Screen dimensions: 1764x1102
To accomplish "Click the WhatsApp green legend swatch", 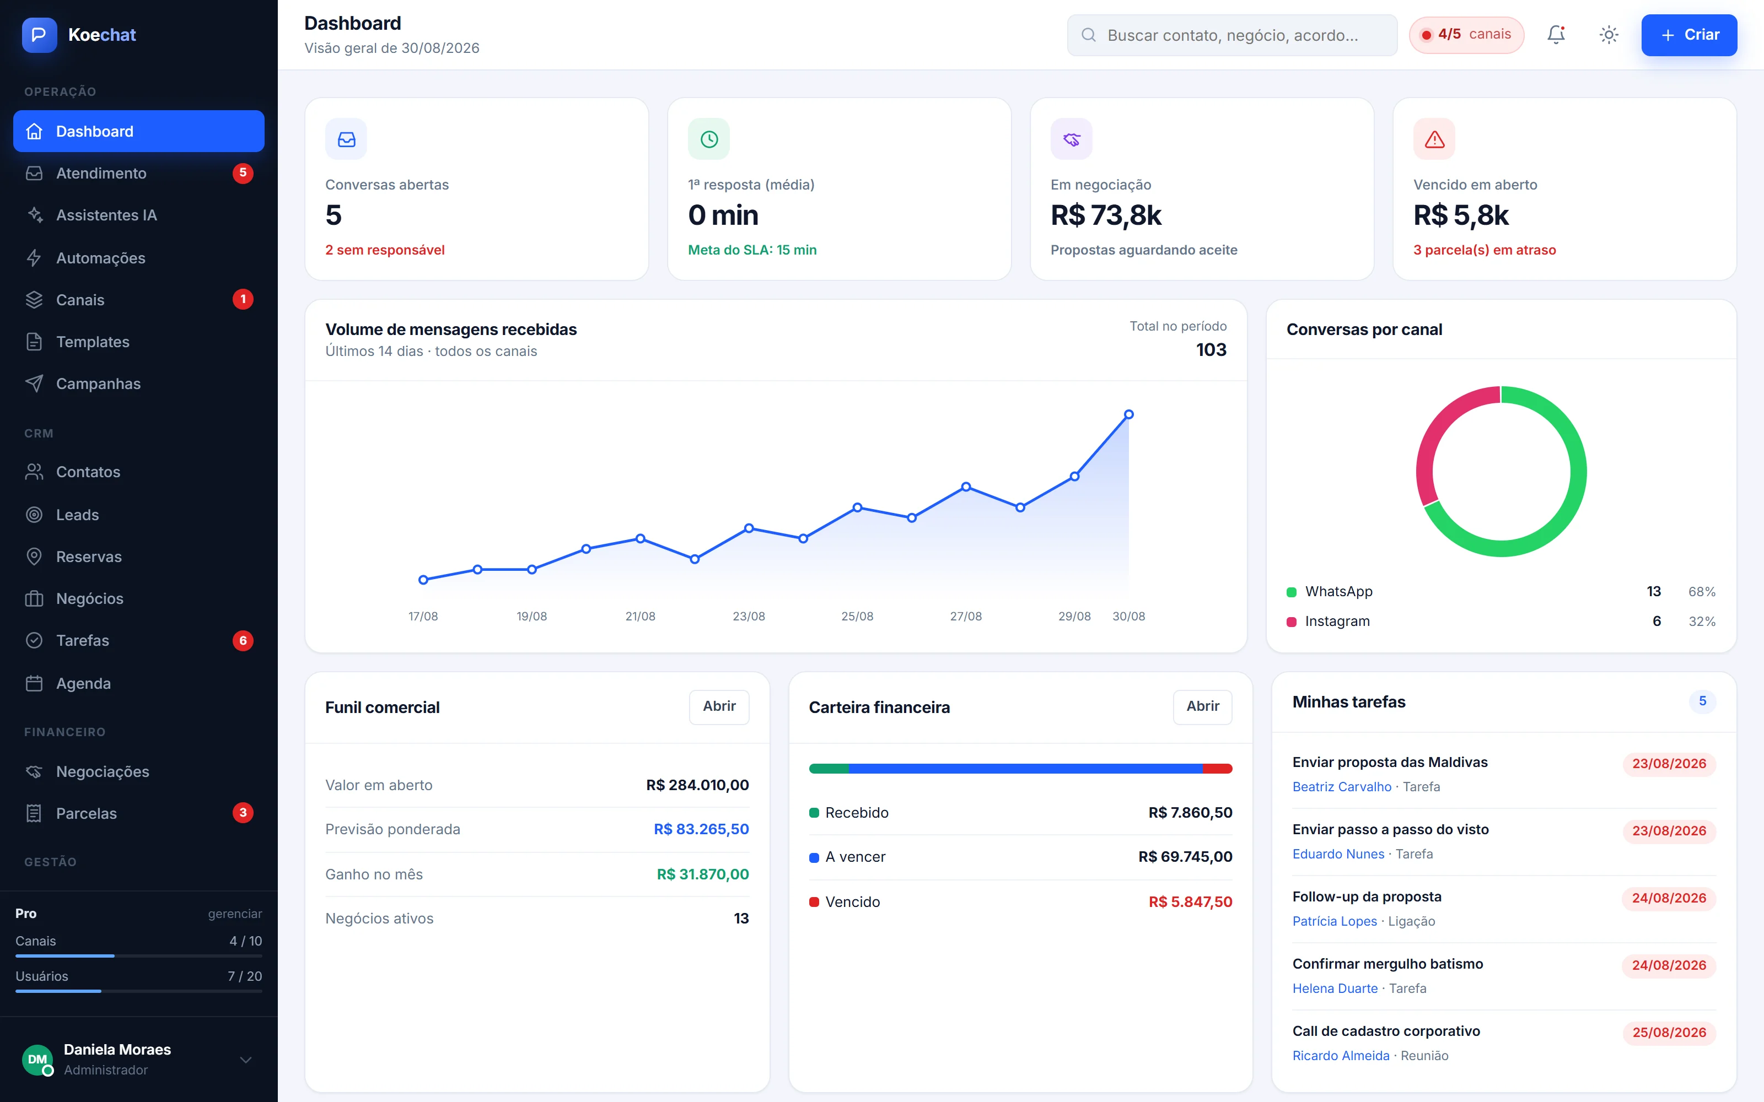I will tap(1292, 592).
